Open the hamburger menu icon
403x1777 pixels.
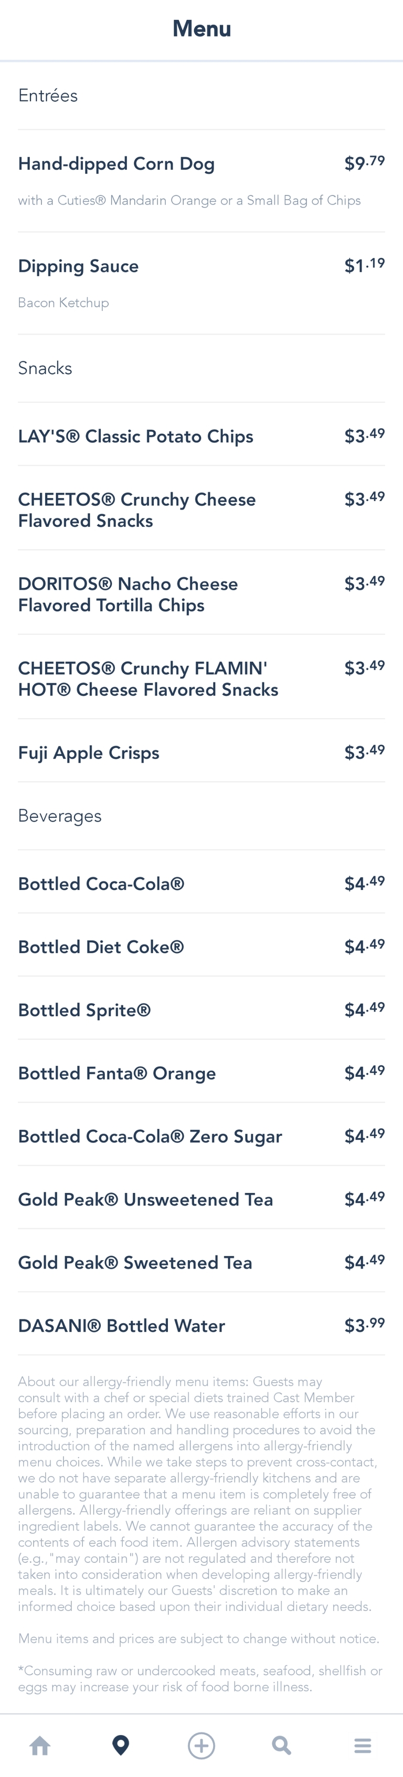coord(363,1745)
